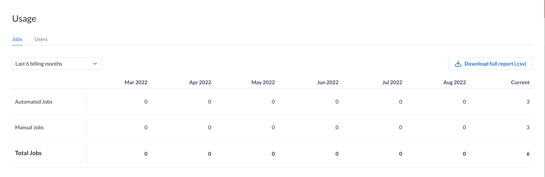
Task: Click the Current value for Automated Jobs
Action: tap(528, 102)
